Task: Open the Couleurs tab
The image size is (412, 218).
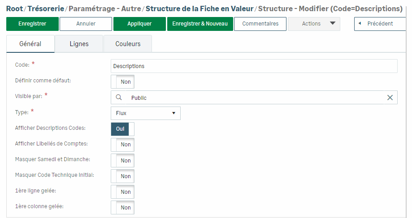Action: 128,44
